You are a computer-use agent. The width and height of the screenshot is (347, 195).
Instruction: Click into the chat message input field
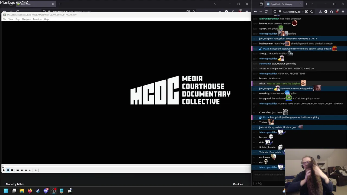268,175
